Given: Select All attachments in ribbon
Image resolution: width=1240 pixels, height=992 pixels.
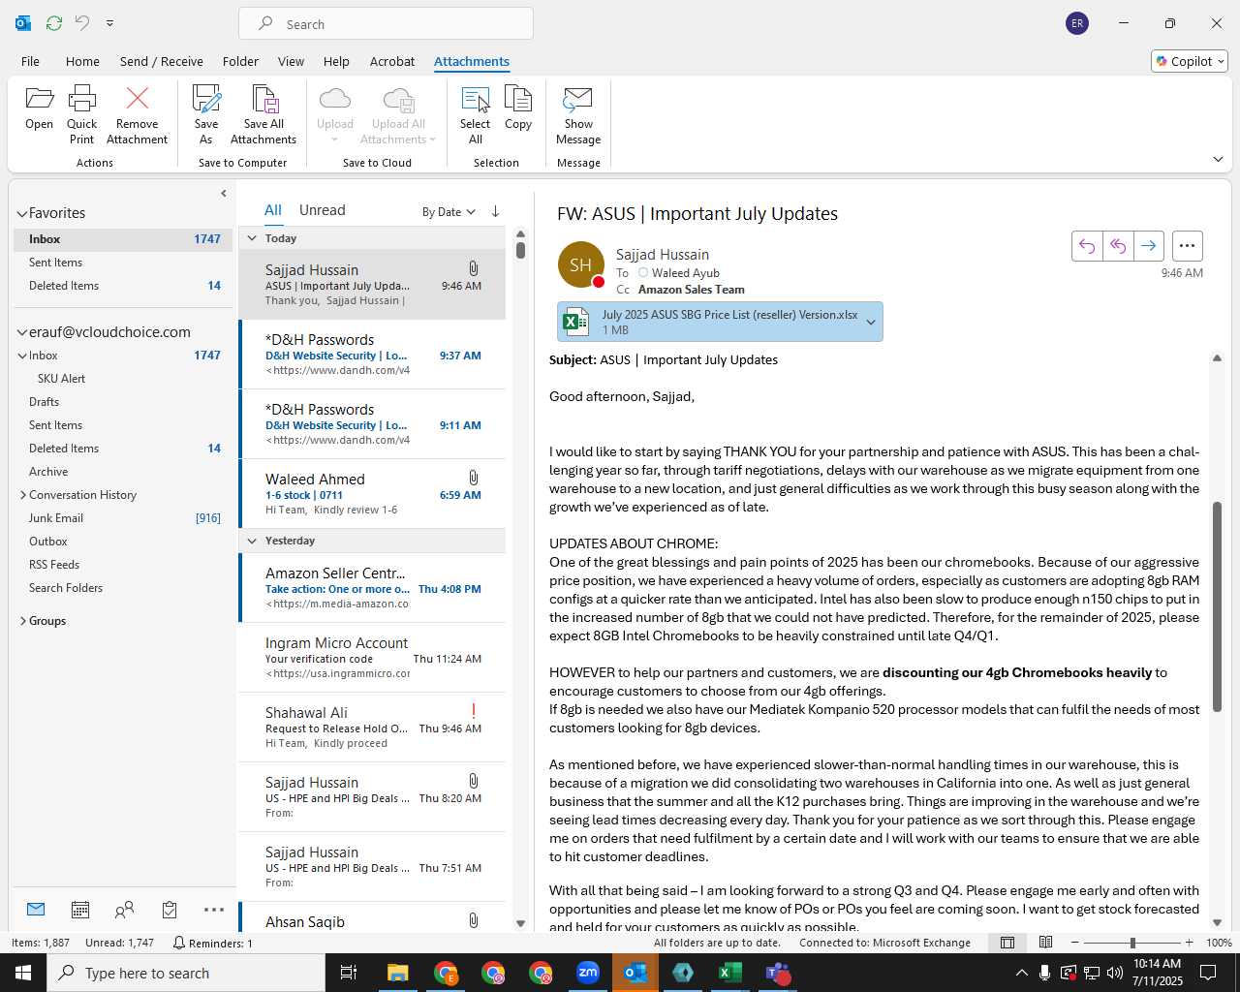Looking at the screenshot, I should [476, 115].
